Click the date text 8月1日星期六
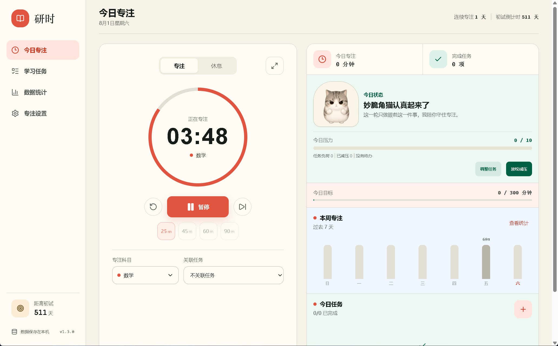Image resolution: width=558 pixels, height=346 pixels. [114, 23]
